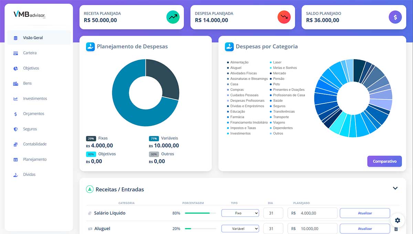The height and width of the screenshot is (234, 413).
Task: Toggle Assinaturas e Streamings legend entry
Action: [247, 79]
